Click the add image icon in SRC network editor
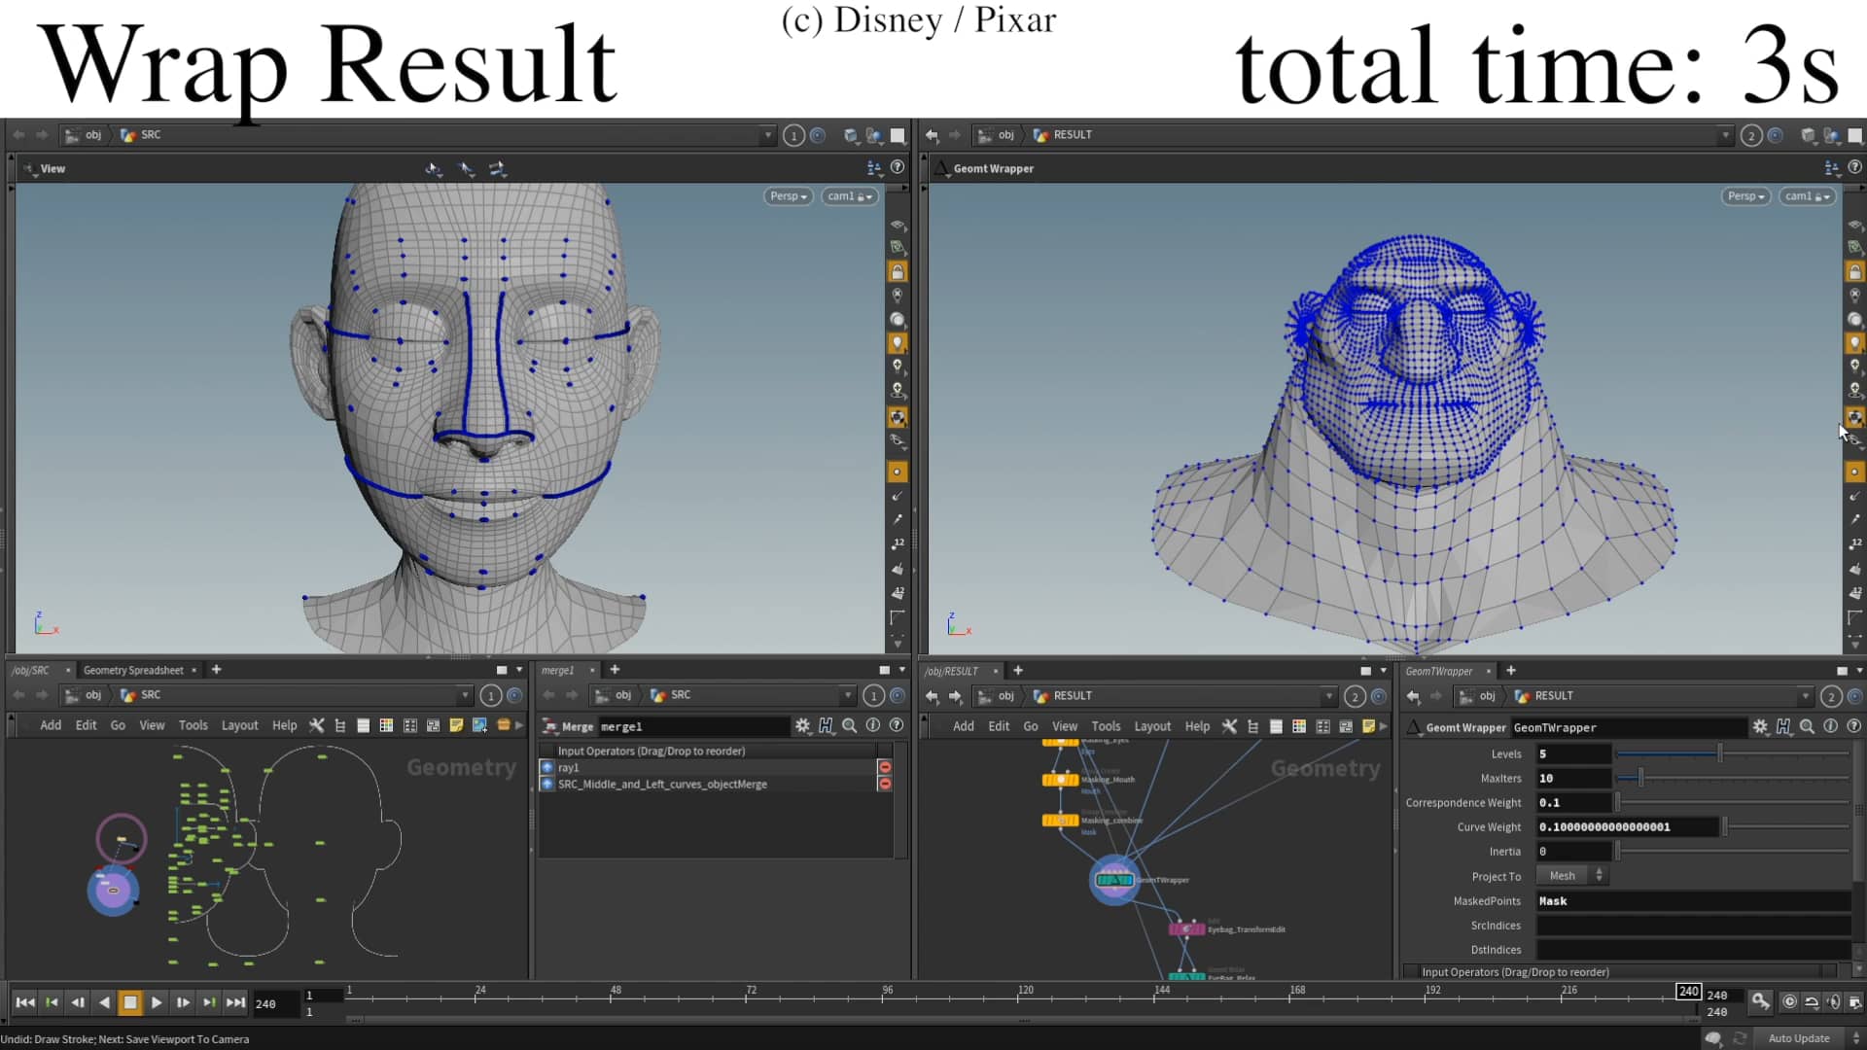Screen dimensions: 1867x1050 479,725
